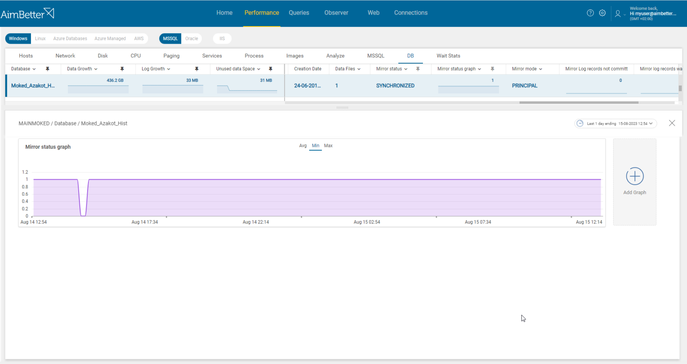The image size is (687, 364).
Task: Open the Observer menu
Action: tap(336, 13)
